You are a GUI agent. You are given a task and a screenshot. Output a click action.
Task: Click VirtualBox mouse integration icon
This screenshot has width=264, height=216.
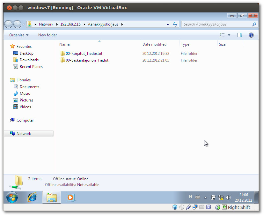tap(218, 207)
